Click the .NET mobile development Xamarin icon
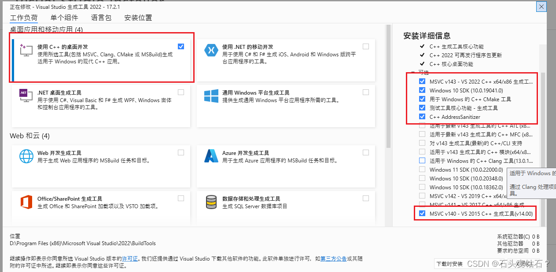This screenshot has height=272, width=556. 211,50
